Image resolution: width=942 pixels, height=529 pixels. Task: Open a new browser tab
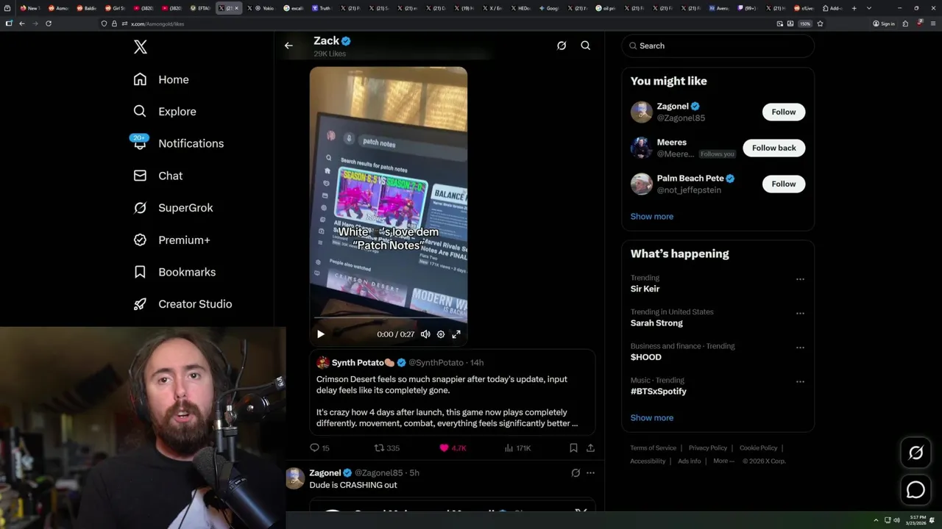(854, 8)
